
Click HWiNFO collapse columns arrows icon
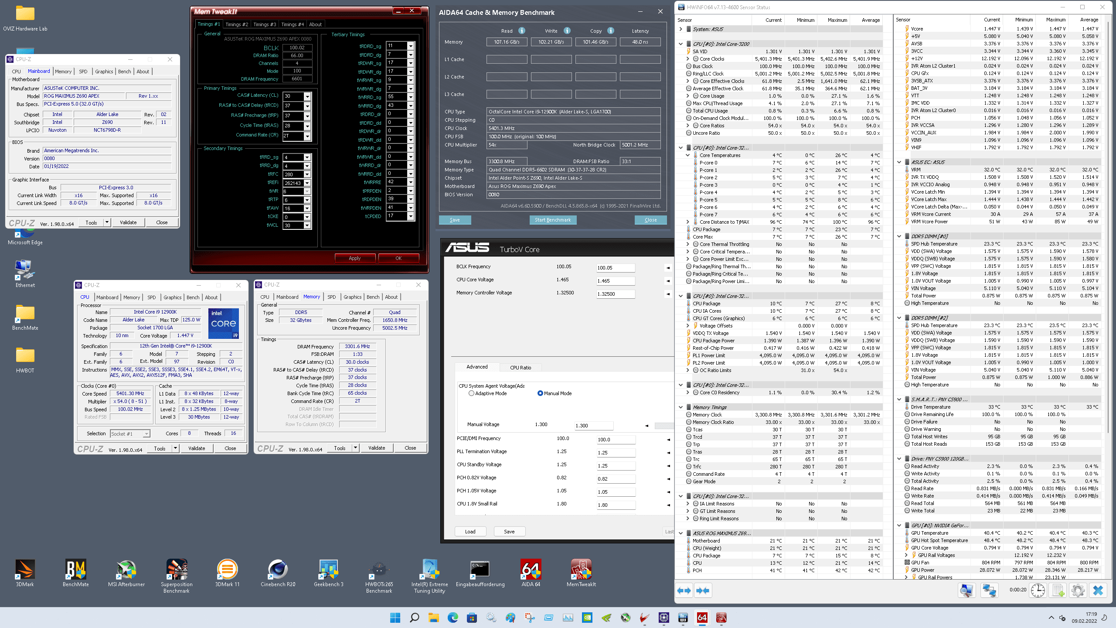coord(703,590)
